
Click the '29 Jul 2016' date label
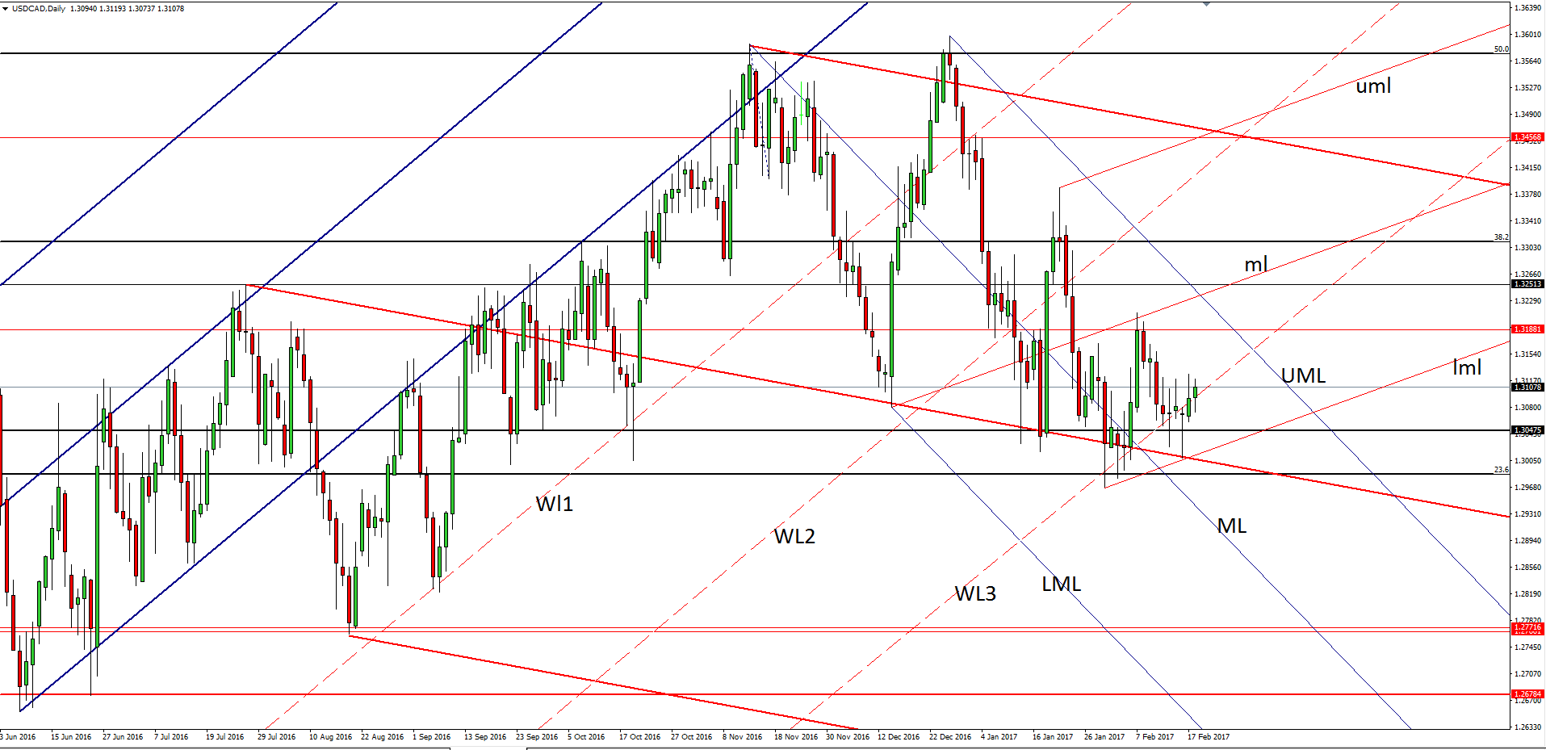[276, 737]
